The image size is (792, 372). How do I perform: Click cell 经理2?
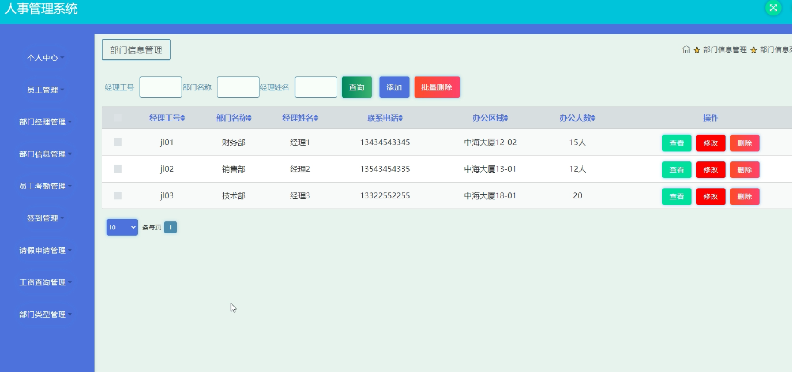[x=300, y=169]
